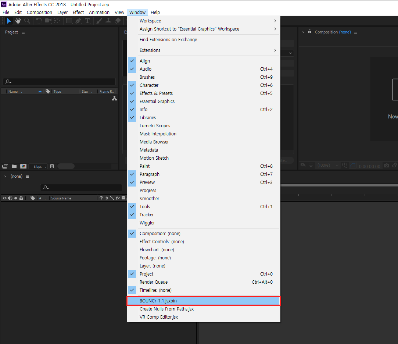Click the viewer timecode 0:00:00:00
The height and width of the screenshot is (344, 398).
[x=370, y=166]
